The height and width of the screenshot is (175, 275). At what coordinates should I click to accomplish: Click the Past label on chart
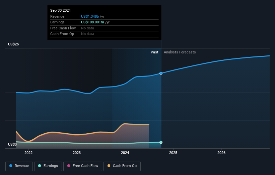click(x=154, y=52)
